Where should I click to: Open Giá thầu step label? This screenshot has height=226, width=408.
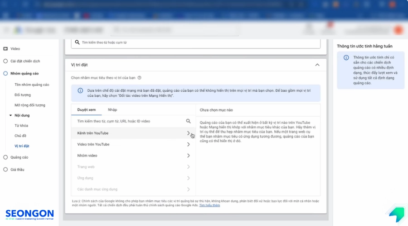tap(17, 169)
